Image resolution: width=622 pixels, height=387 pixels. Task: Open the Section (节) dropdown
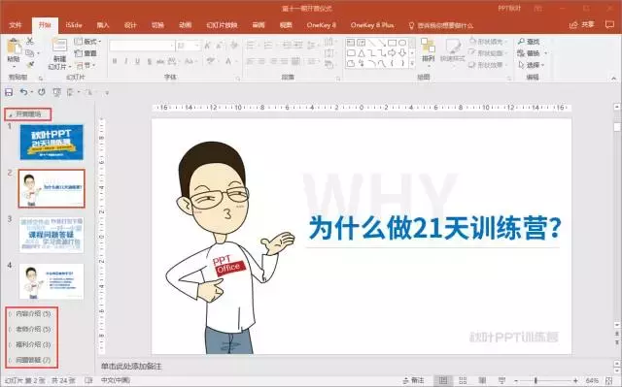coord(86,65)
